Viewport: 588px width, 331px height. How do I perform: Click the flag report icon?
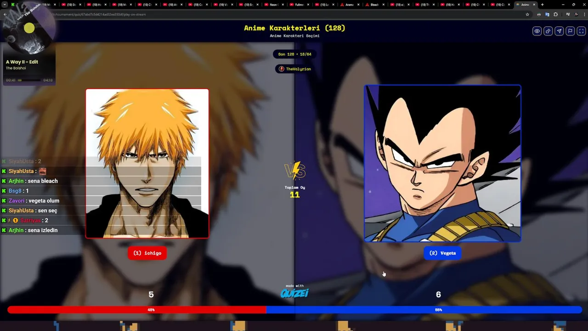click(570, 31)
